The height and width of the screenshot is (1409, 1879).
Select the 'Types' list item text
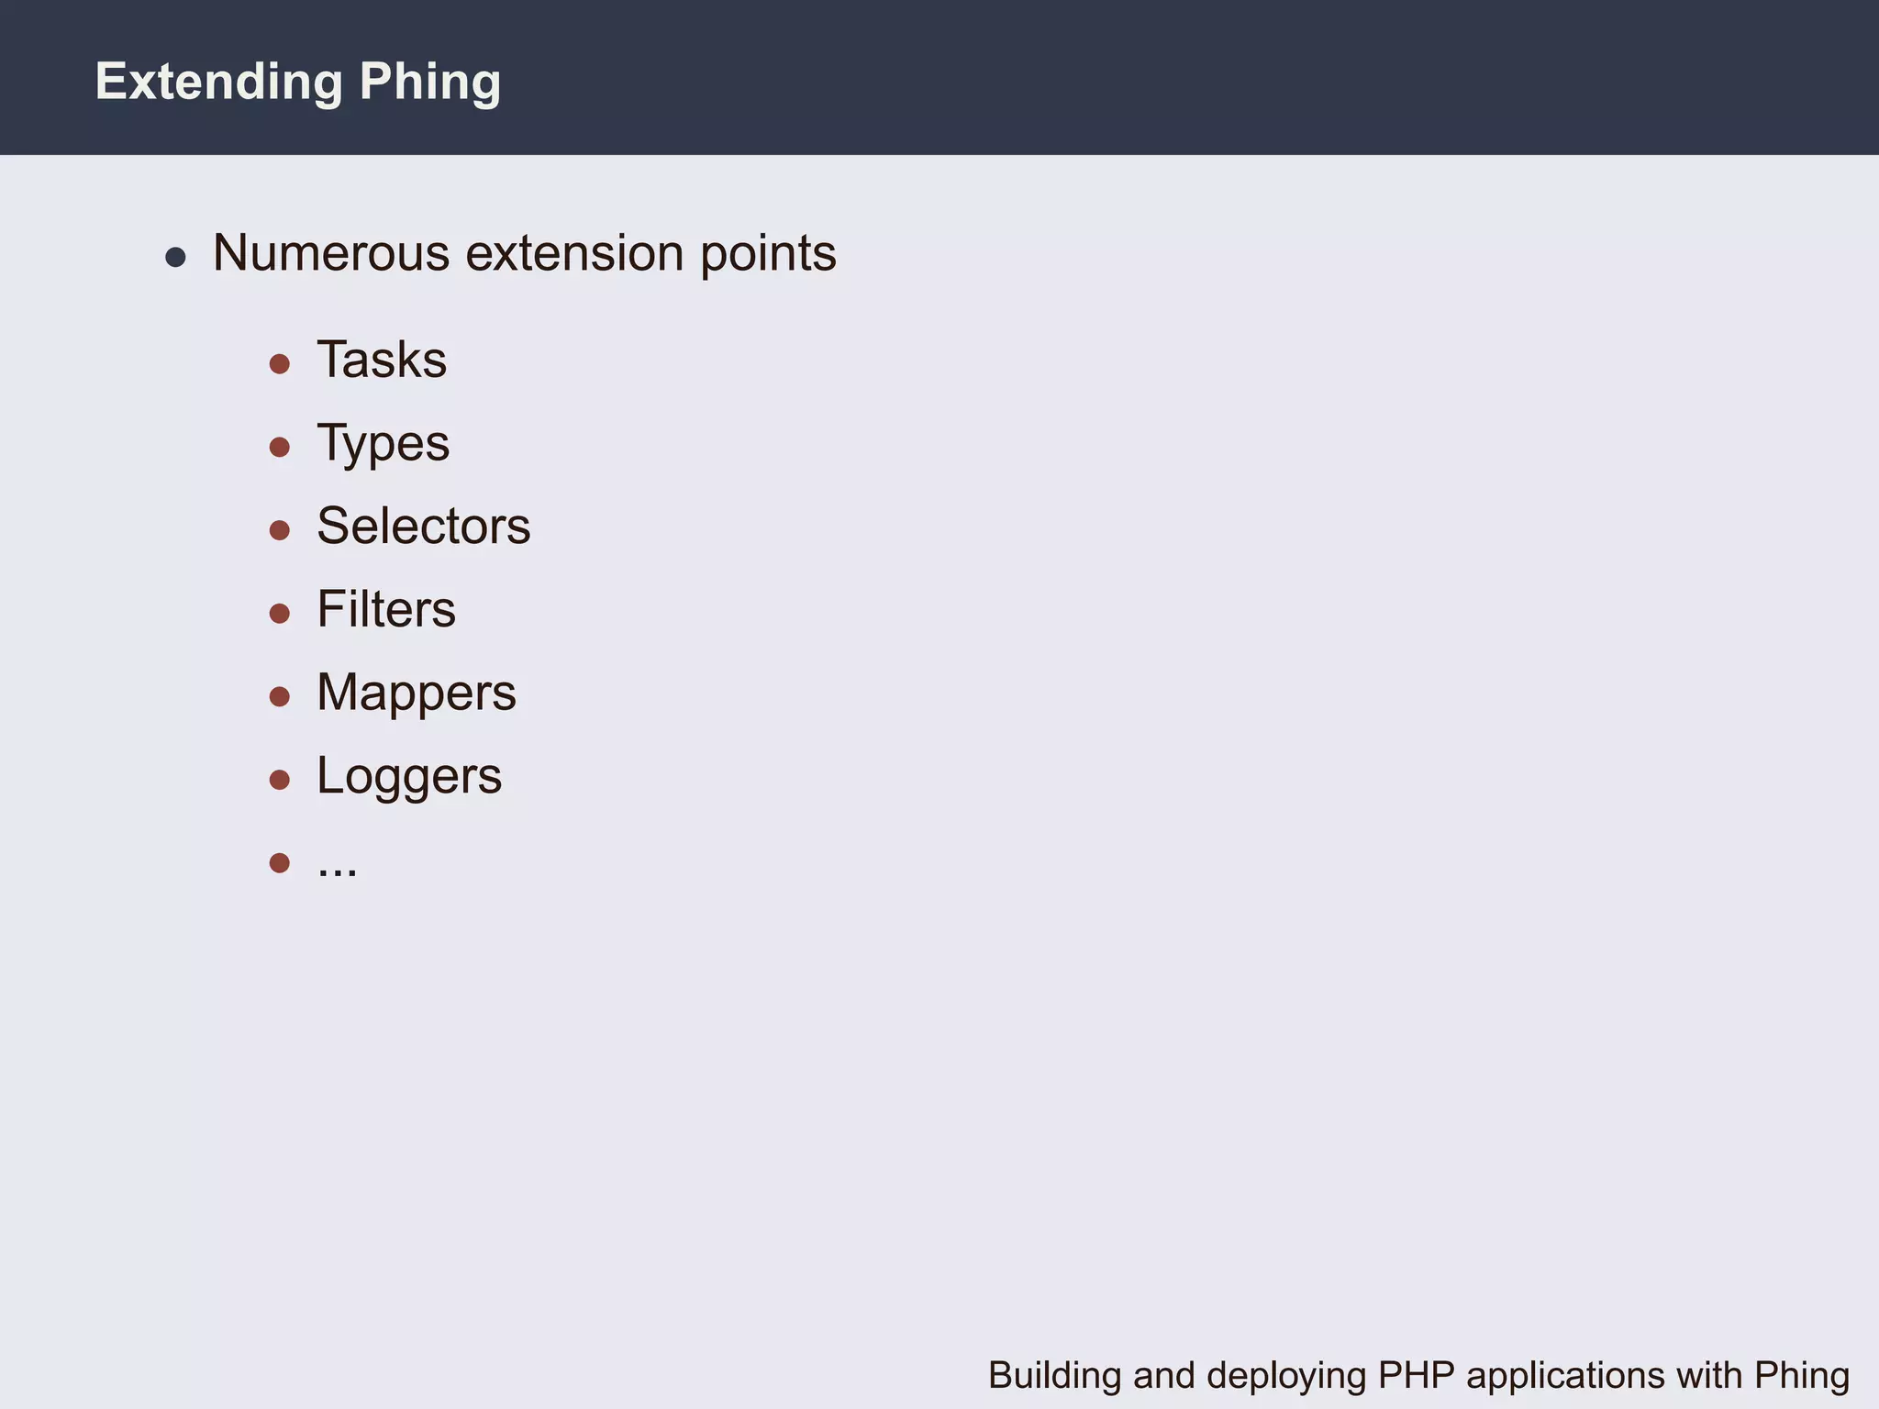(383, 444)
